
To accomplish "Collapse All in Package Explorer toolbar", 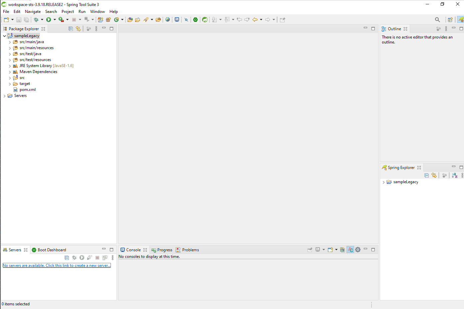I will 71,29.
